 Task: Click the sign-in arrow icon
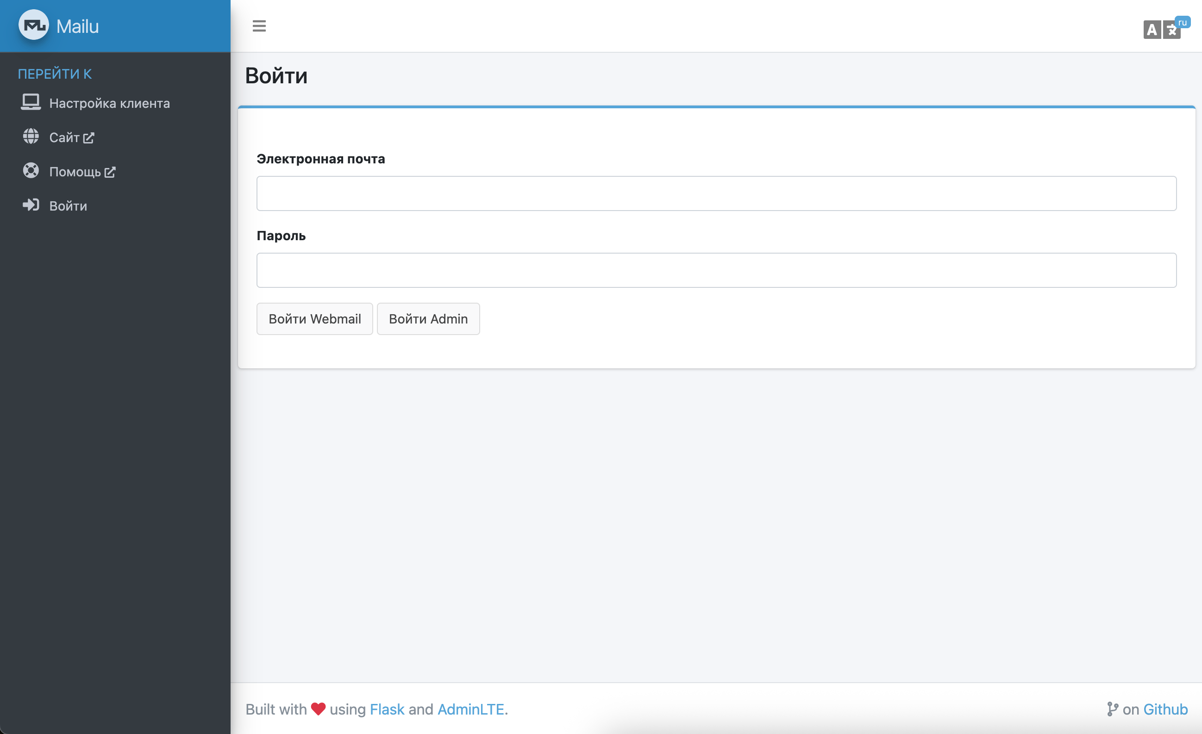click(x=31, y=205)
